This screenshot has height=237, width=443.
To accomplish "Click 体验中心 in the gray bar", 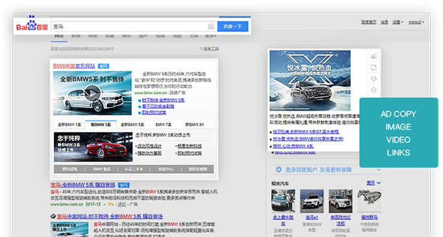I will 165,169.
